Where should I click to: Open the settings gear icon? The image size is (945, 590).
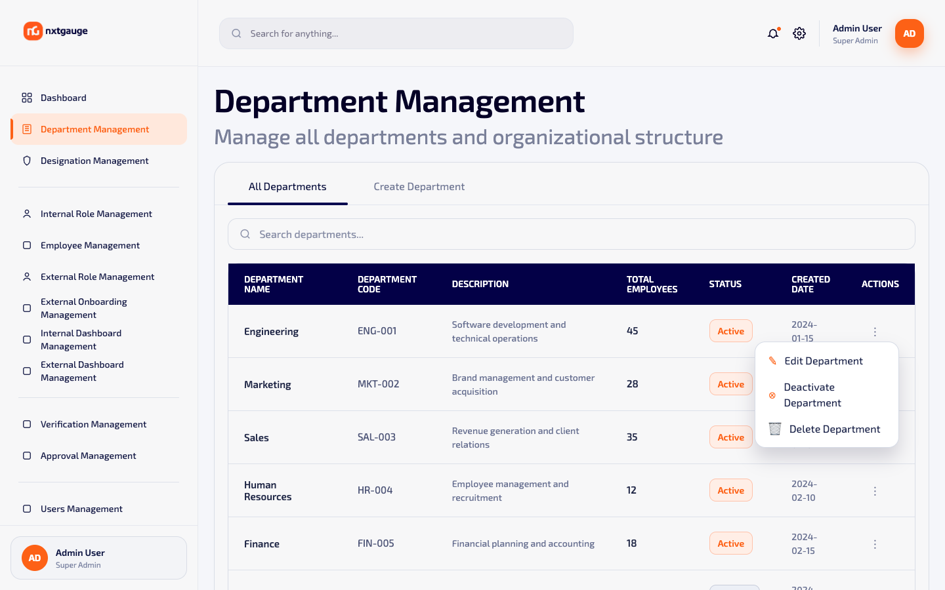tap(799, 33)
